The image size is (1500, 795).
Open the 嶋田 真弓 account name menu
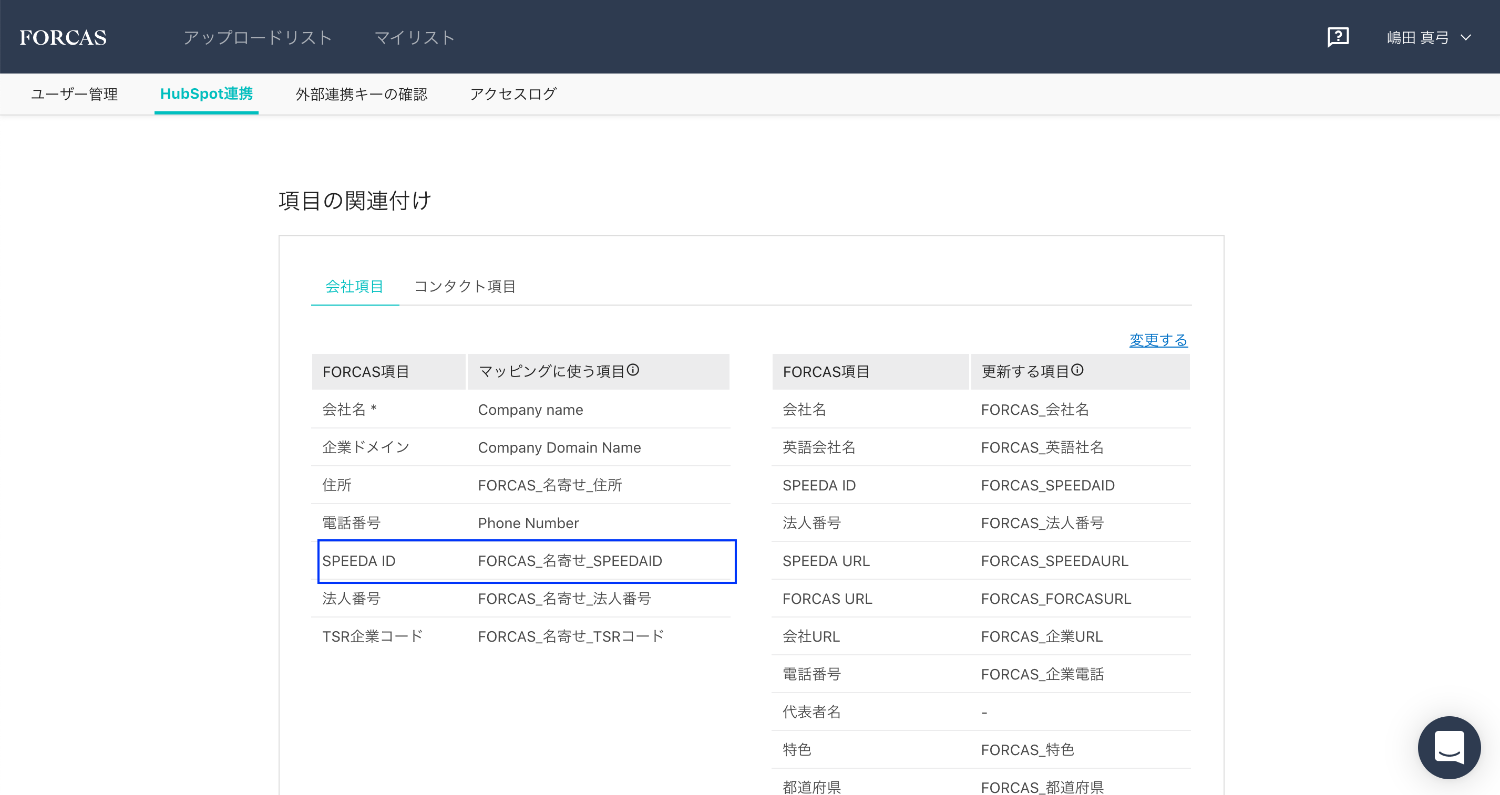(x=1417, y=38)
